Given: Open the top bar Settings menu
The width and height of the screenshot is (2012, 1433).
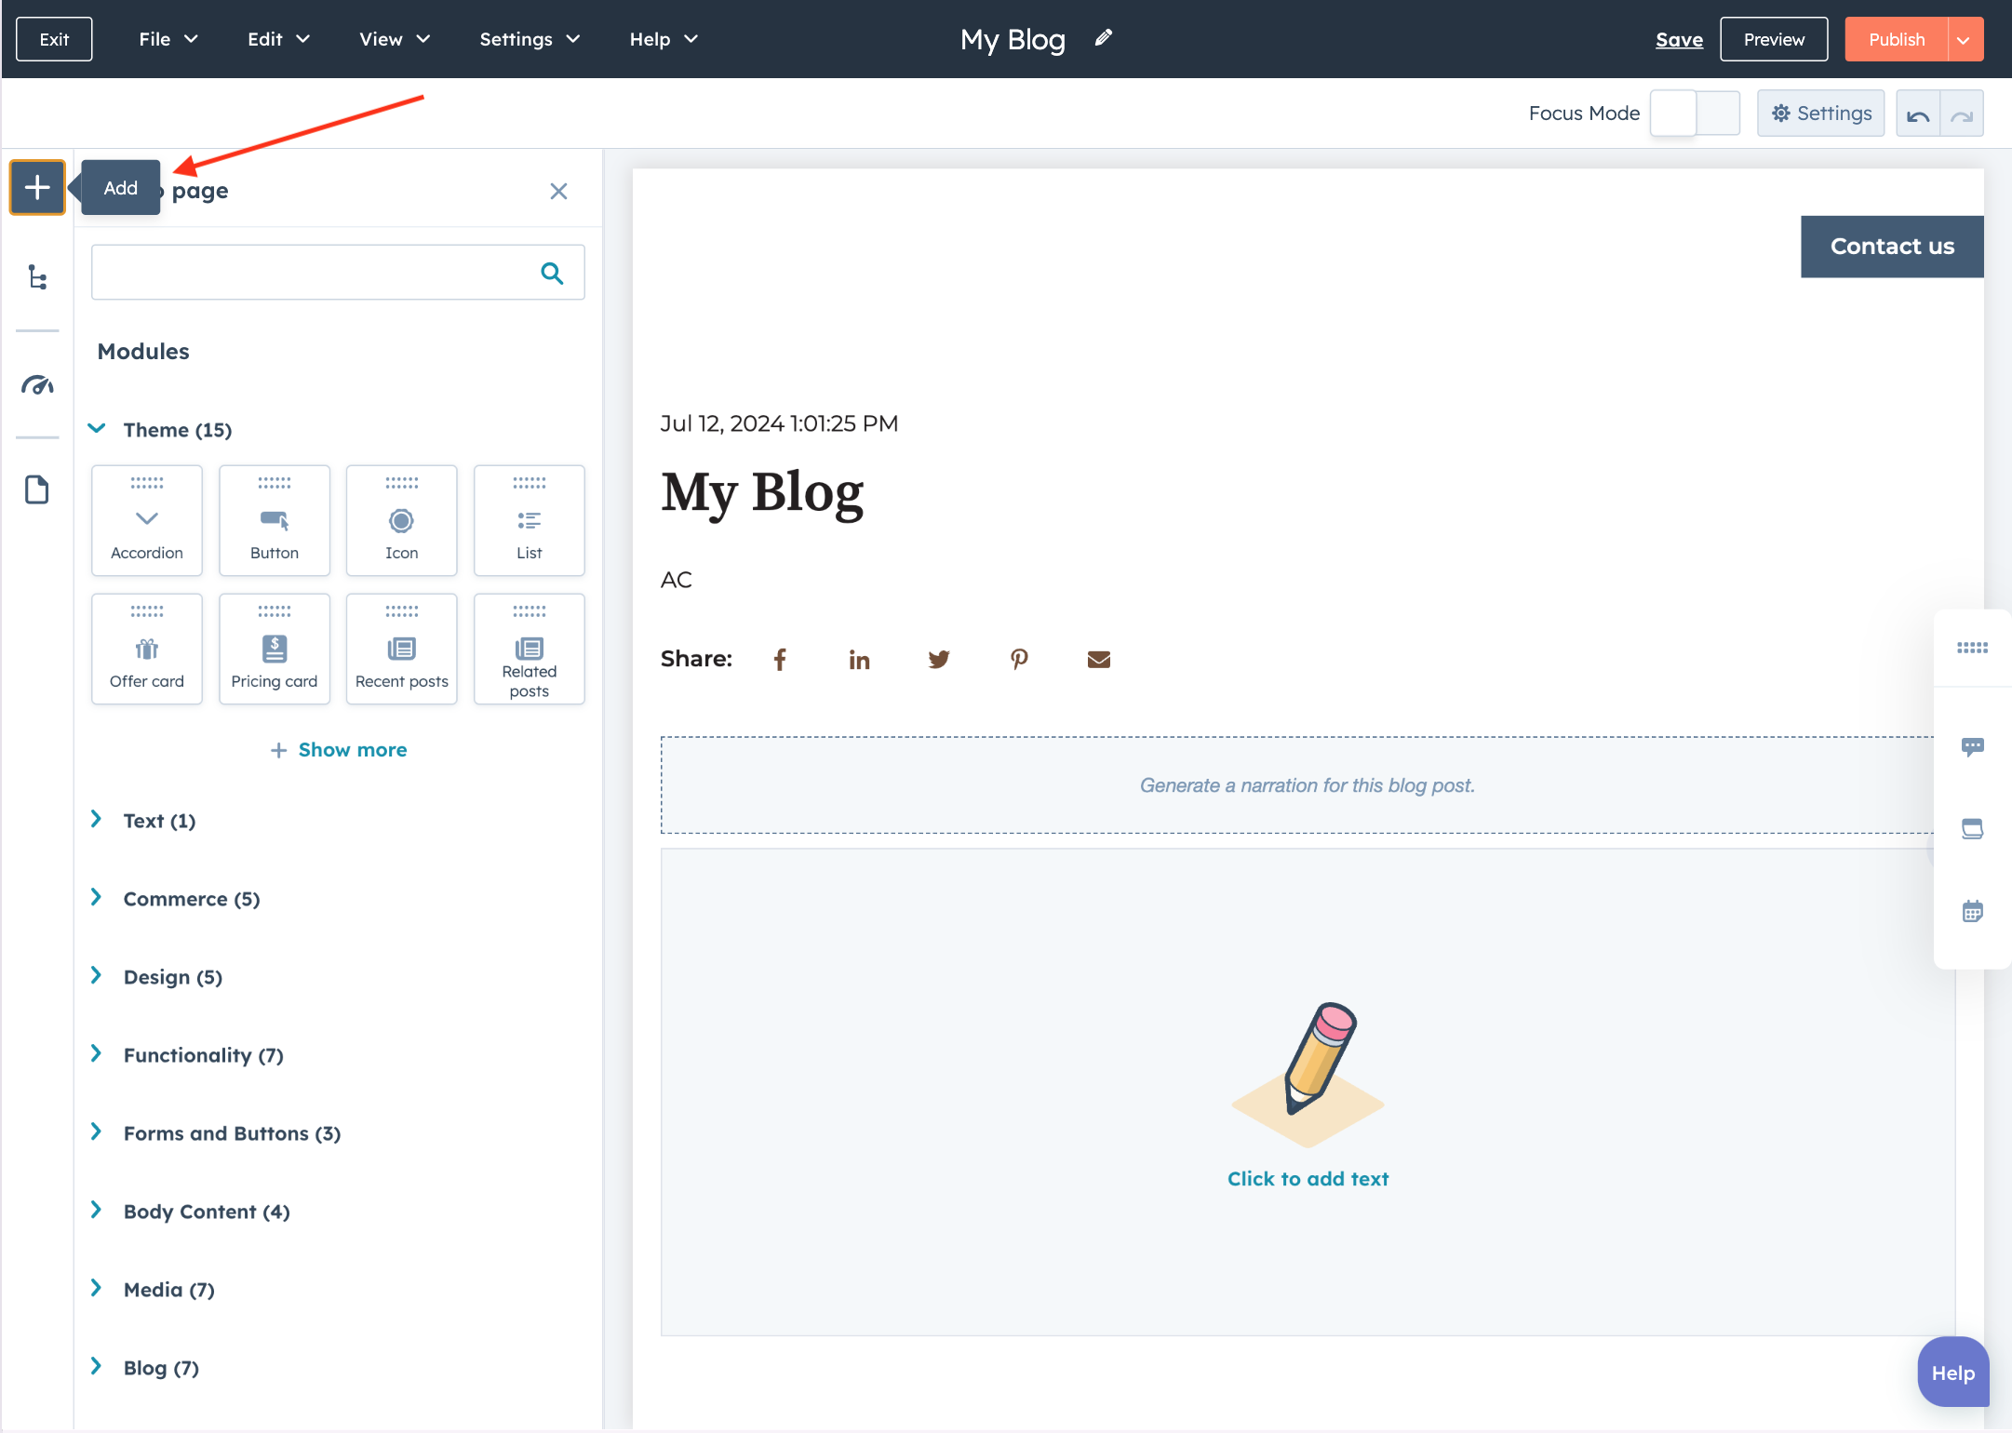Looking at the screenshot, I should (x=530, y=39).
